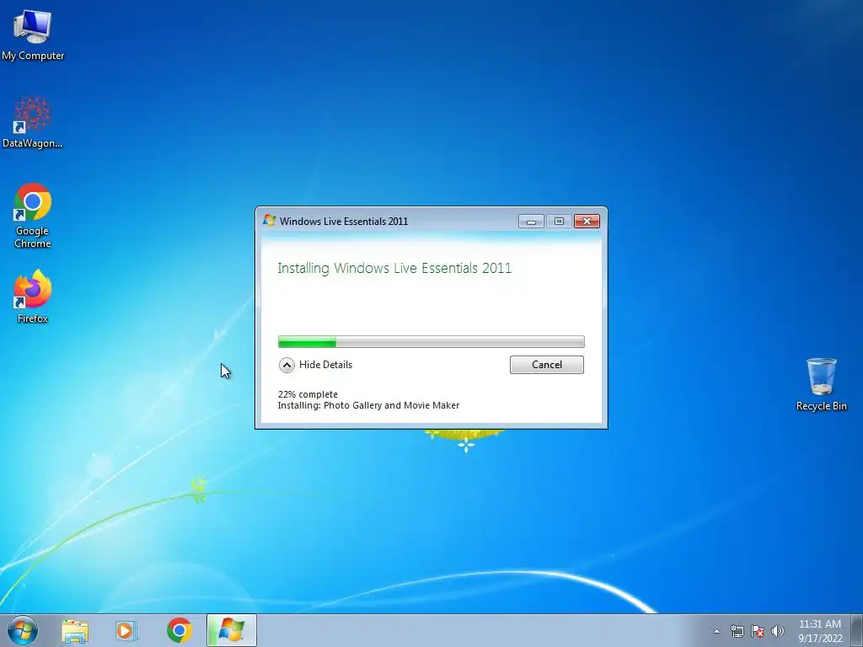The height and width of the screenshot is (647, 863).
Task: Minimize the Windows Live Essentials window
Action: coord(531,222)
